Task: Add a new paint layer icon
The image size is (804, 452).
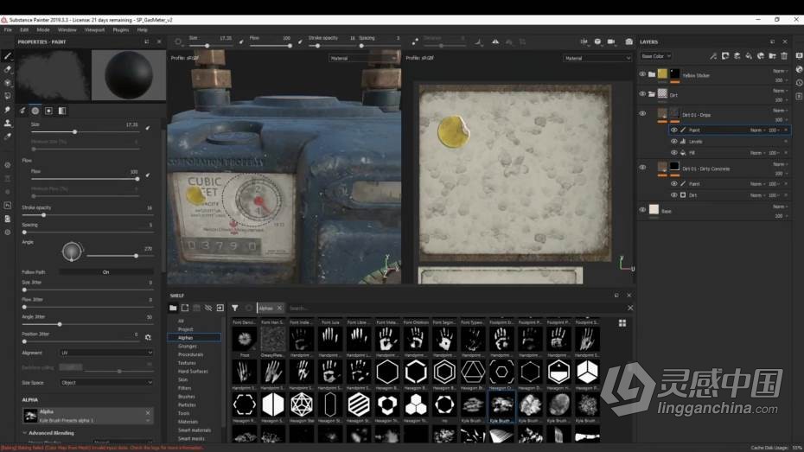Action: (x=737, y=56)
